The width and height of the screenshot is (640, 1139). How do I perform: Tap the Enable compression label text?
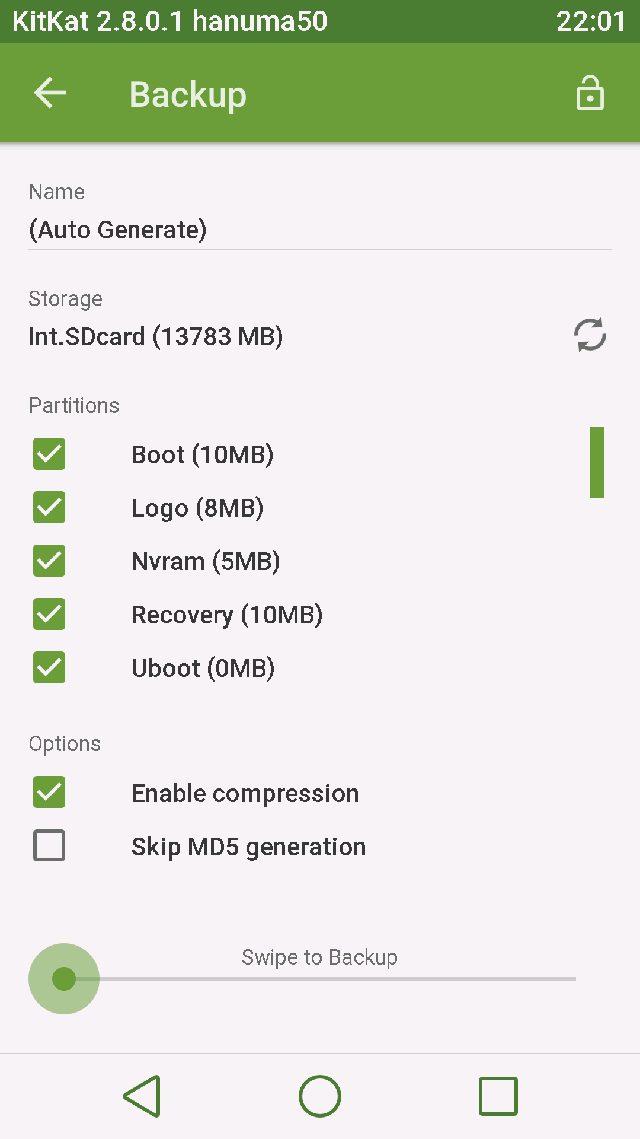tap(245, 794)
